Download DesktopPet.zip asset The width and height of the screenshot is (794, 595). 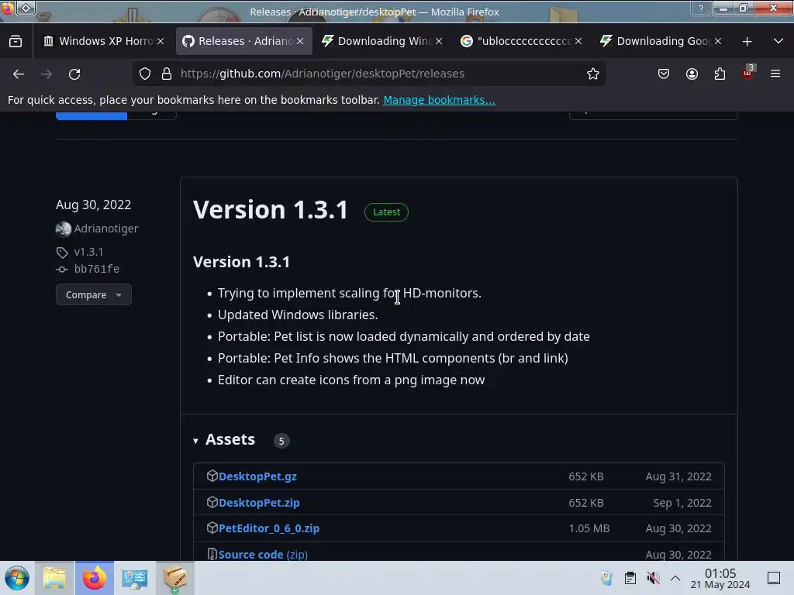(x=259, y=503)
